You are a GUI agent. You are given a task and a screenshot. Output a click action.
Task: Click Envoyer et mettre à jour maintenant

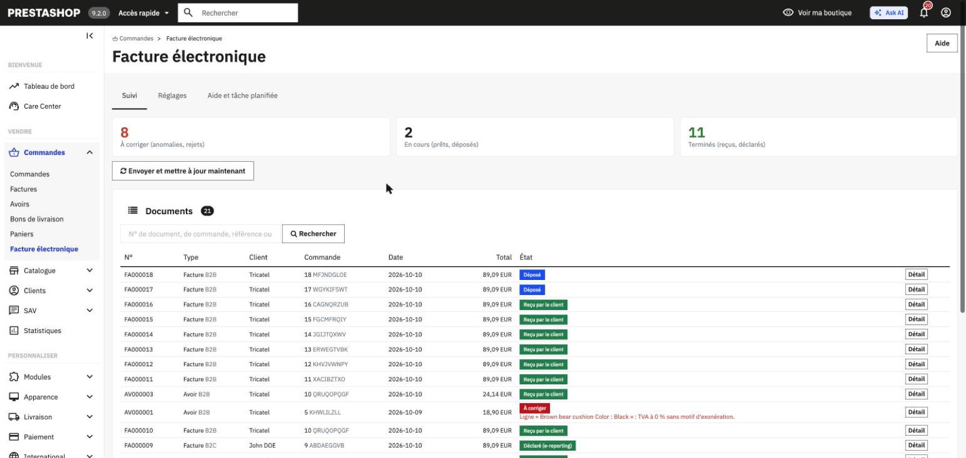pyautogui.click(x=183, y=171)
